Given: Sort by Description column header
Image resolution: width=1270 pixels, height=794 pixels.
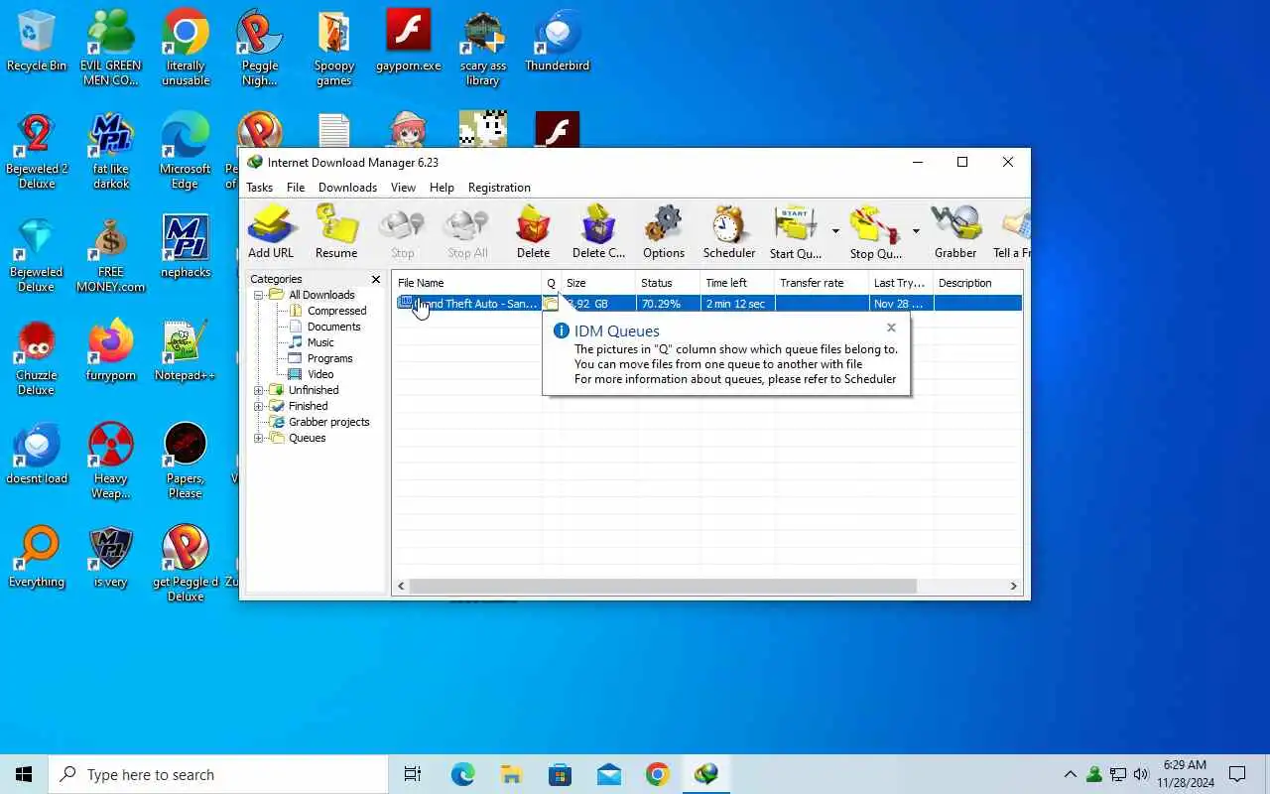Looking at the screenshot, I should (x=977, y=283).
